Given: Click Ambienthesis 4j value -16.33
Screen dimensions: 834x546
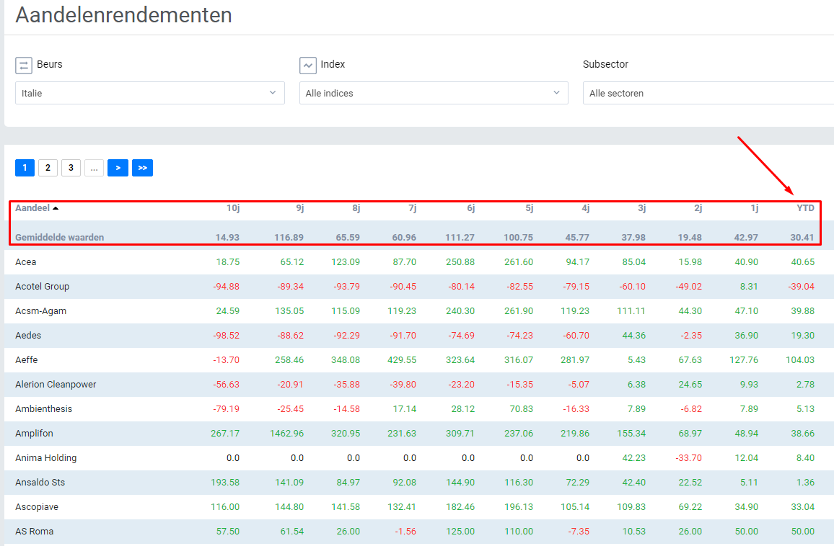Looking at the screenshot, I should 576,408.
